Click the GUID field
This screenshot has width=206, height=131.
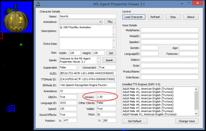88,73
